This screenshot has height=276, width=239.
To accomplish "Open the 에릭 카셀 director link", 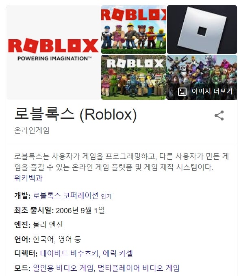I will click(118, 253).
